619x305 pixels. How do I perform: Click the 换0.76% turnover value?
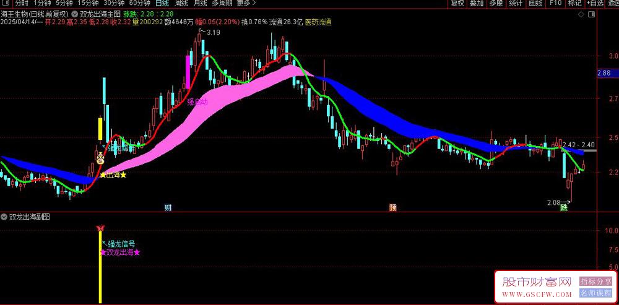(254, 22)
